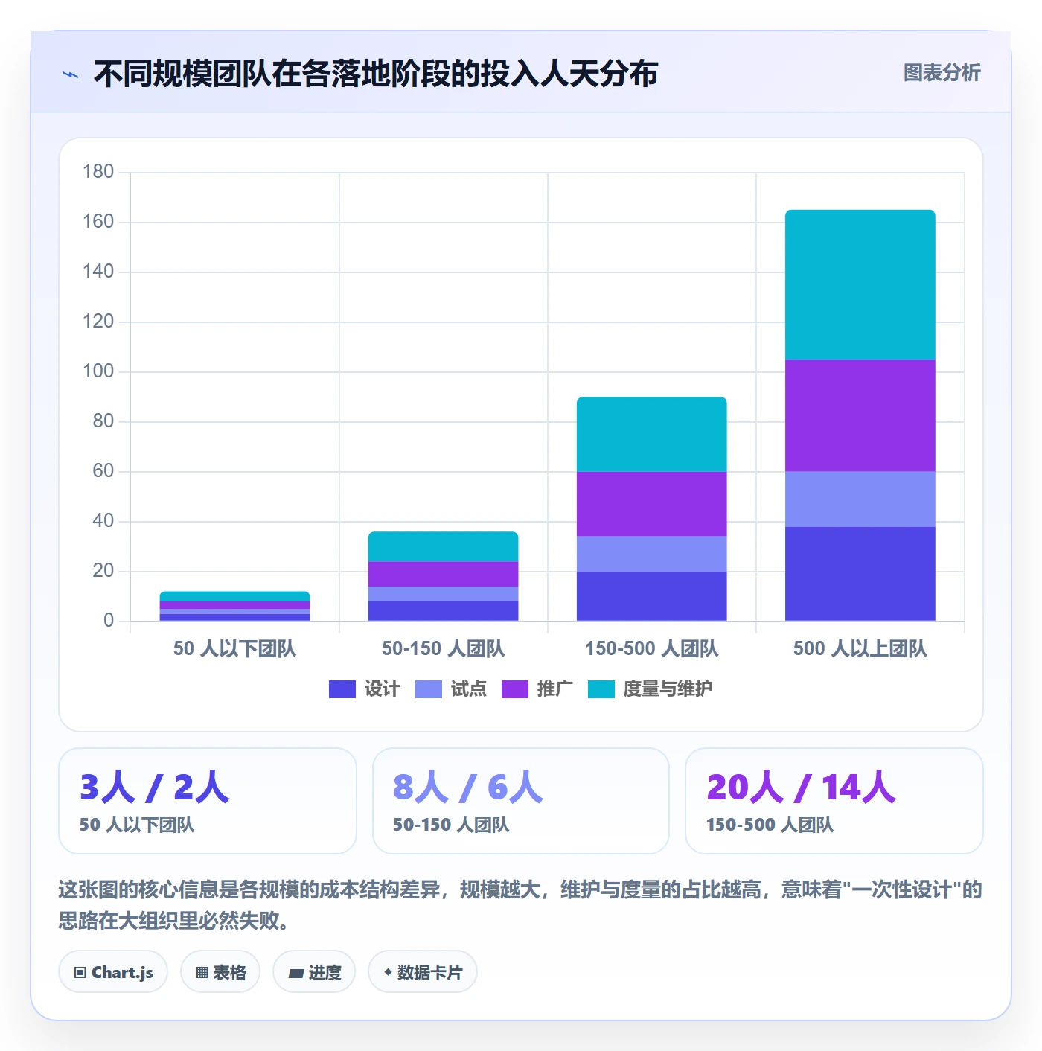1042x1051 pixels.
Task: Click the dark-blue segment of 50-150 人团队 bar
Action: pyautogui.click(x=444, y=611)
